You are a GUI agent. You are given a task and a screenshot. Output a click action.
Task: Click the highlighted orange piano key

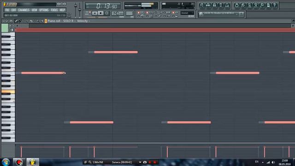[8, 92]
